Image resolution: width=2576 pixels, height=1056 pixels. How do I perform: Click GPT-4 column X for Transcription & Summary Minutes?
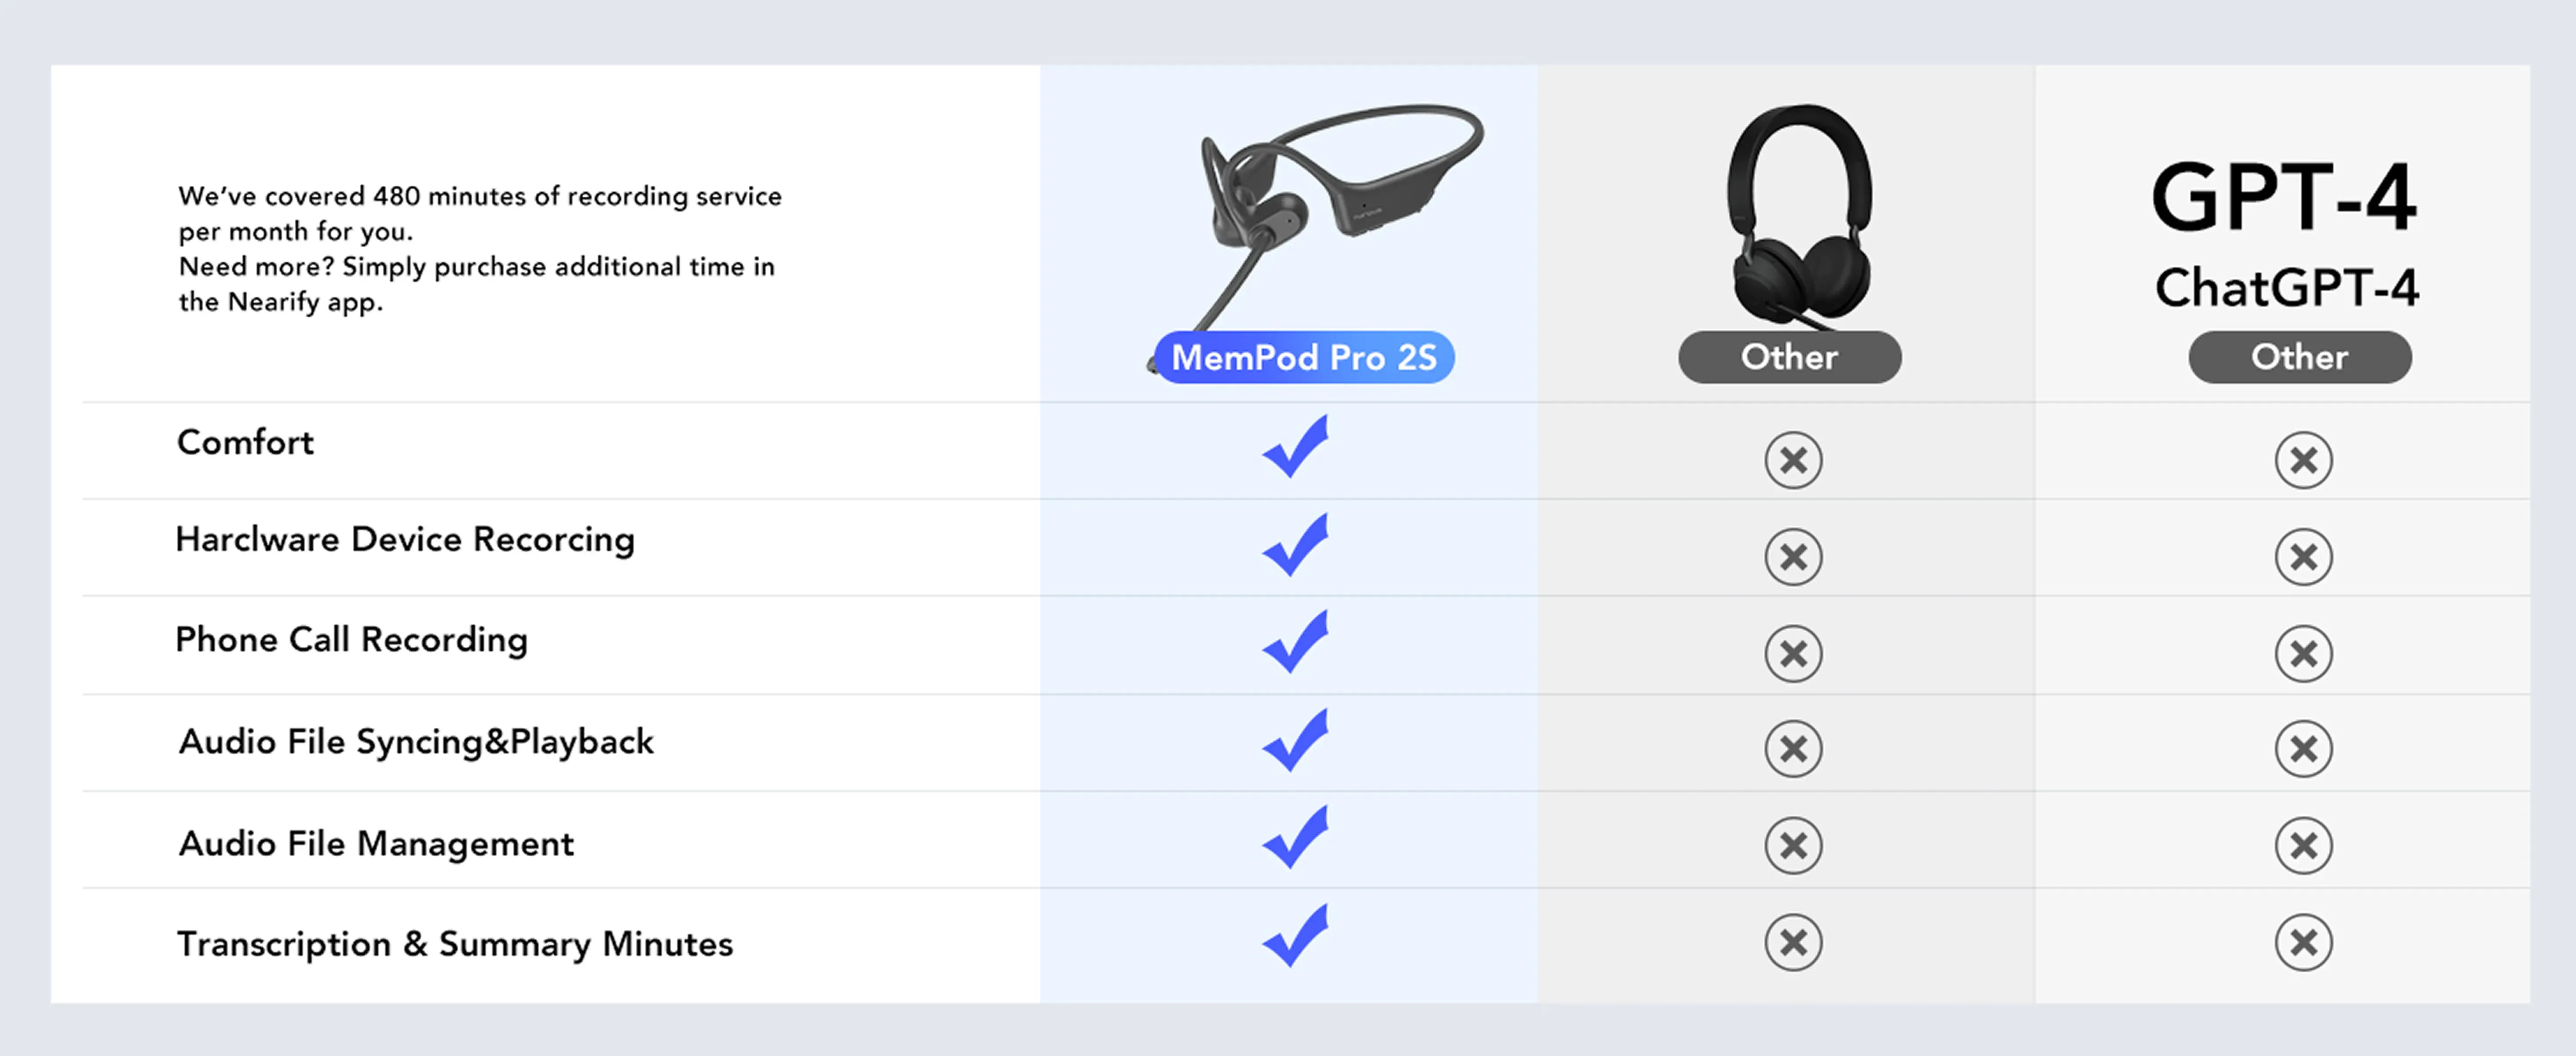coord(2304,942)
